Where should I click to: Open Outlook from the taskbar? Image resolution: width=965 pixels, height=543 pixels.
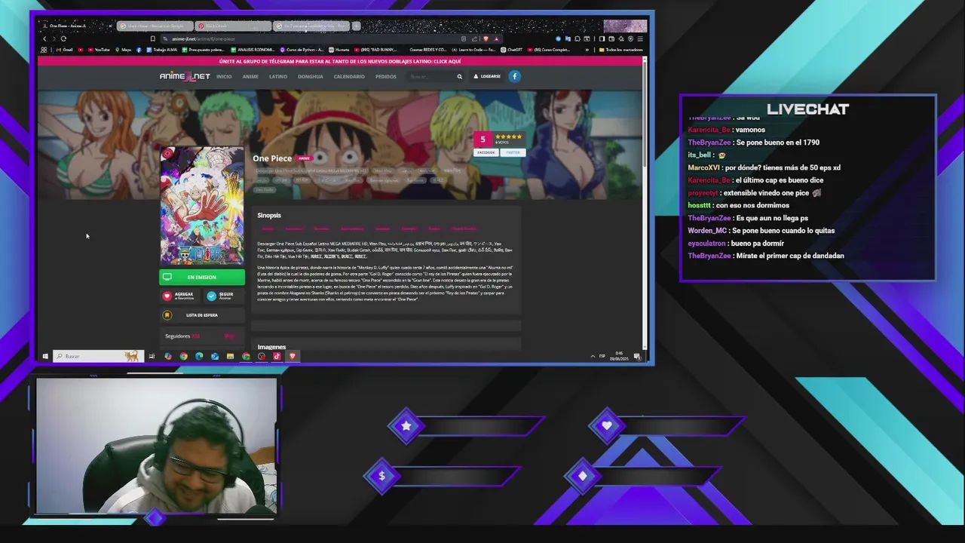coord(215,356)
